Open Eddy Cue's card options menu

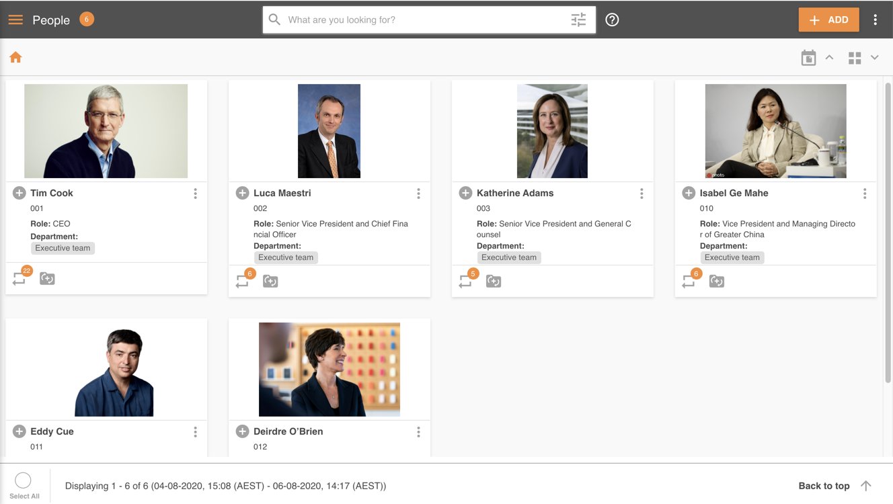click(x=195, y=432)
